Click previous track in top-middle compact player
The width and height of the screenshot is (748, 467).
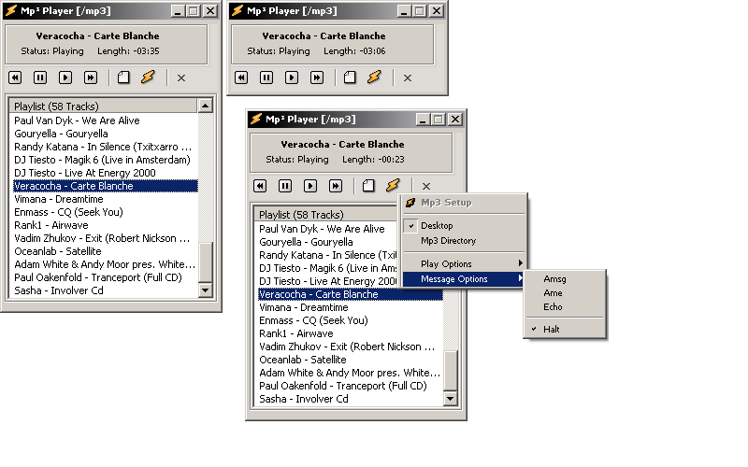click(x=241, y=78)
